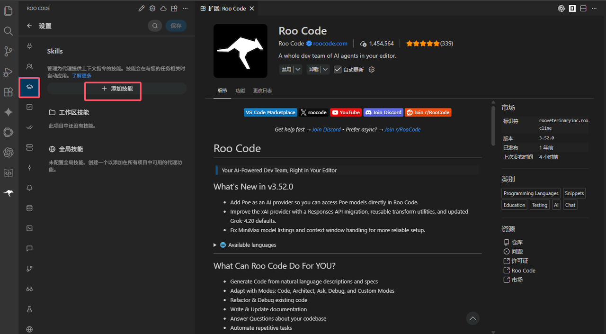Go back using the arrow next to 设置
606x334 pixels.
pyautogui.click(x=29, y=26)
